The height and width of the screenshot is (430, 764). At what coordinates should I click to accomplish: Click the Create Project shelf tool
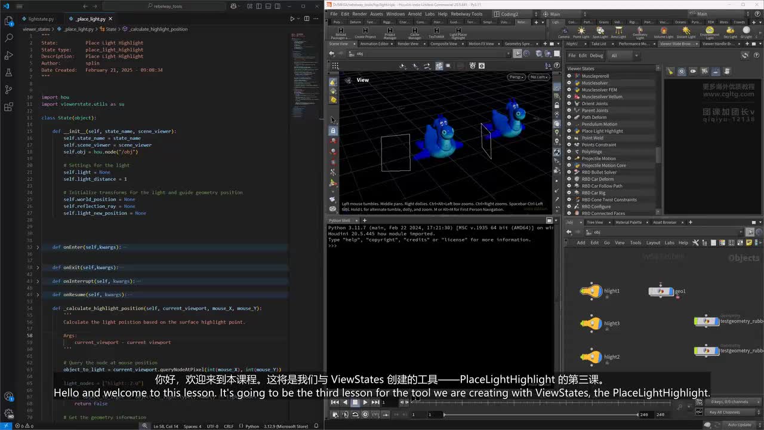365,33
